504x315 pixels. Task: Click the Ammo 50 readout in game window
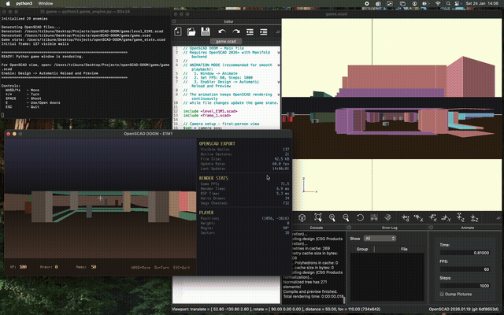tap(86, 267)
